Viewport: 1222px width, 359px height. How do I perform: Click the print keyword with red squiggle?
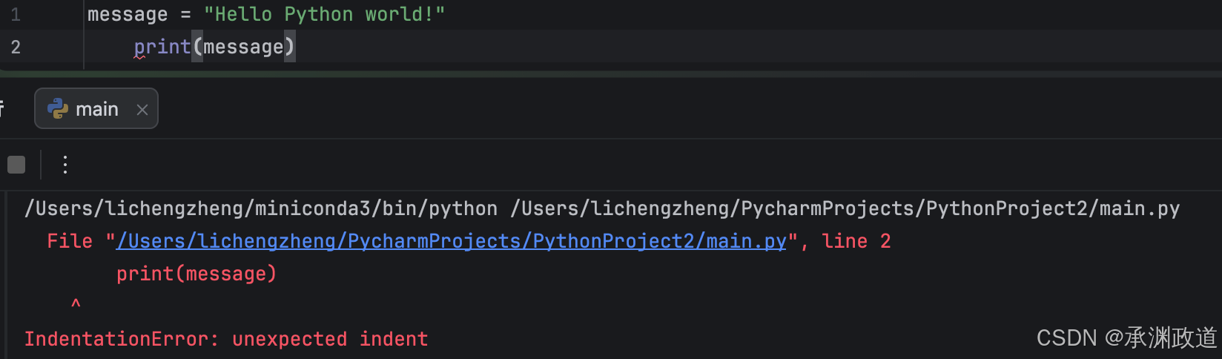tap(162, 47)
